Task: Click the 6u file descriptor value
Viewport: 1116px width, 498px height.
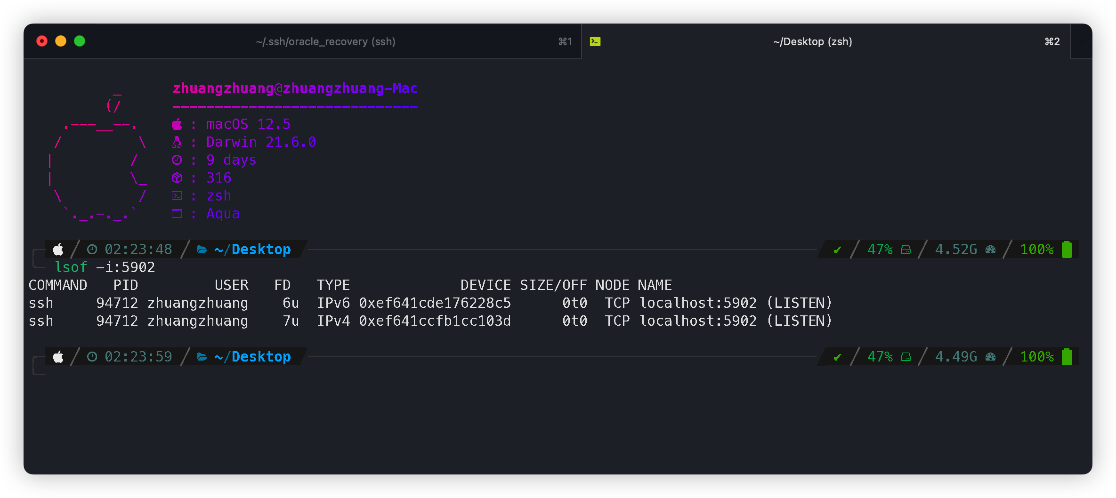Action: point(291,303)
